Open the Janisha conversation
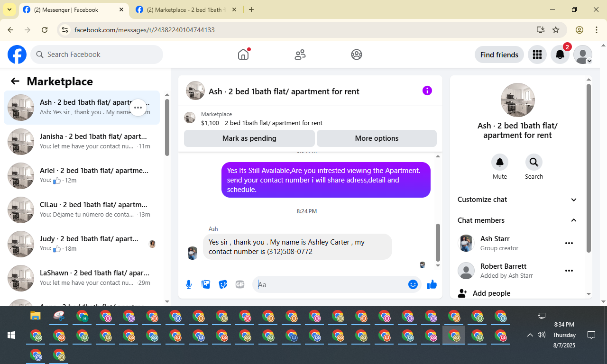 82,142
